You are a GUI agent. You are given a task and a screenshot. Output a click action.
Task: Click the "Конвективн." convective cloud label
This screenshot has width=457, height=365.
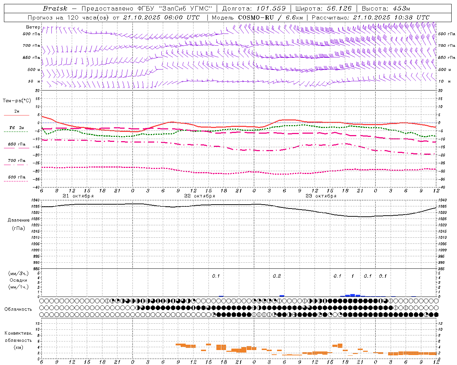(x=18, y=333)
